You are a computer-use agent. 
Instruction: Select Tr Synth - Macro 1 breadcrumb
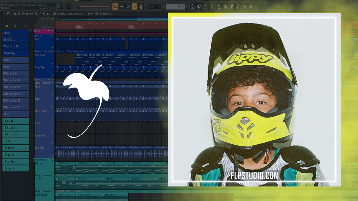pos(99,14)
